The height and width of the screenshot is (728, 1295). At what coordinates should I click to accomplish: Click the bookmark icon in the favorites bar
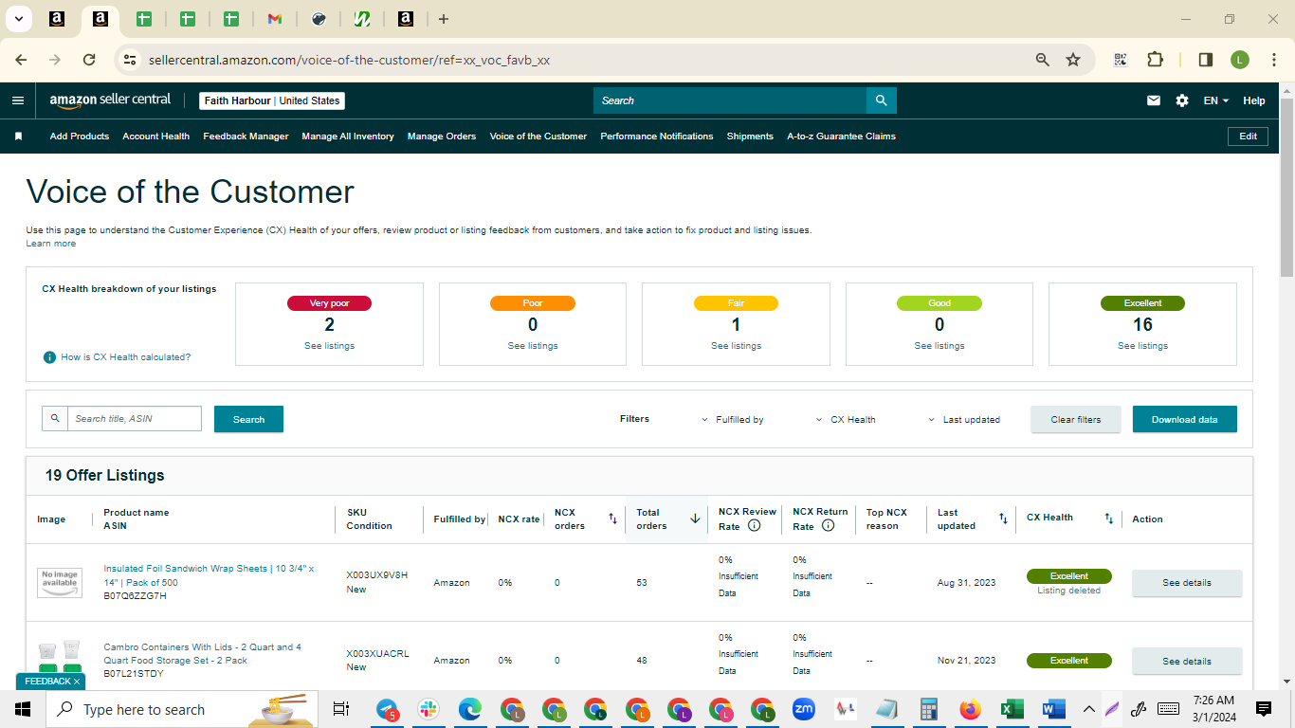point(18,136)
